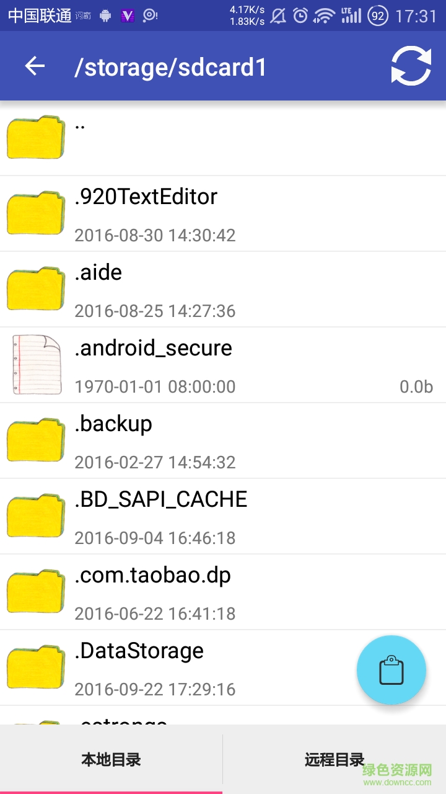Screen dimensions: 446x794
Task: Open the .920TextEditor folder icon
Action: coord(36,213)
